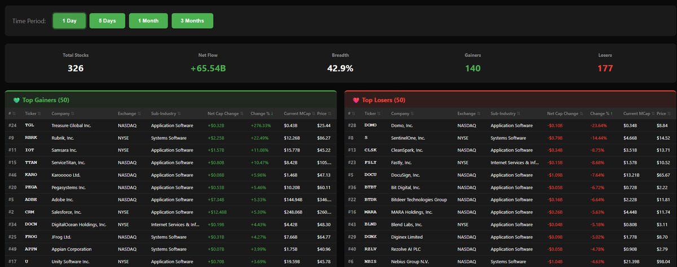677x267 pixels.
Task: Open the Adobe Inc. row
Action: 171,199
